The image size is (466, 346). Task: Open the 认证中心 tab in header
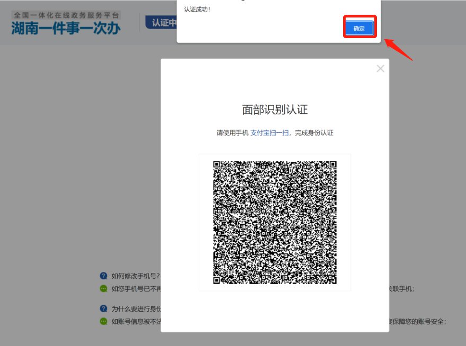coord(162,23)
